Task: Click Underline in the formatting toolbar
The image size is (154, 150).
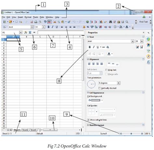Action: (x=57, y=27)
